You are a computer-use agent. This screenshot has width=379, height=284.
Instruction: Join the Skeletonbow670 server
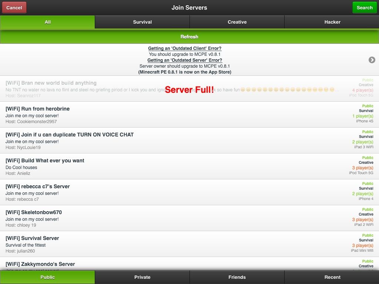(x=189, y=218)
